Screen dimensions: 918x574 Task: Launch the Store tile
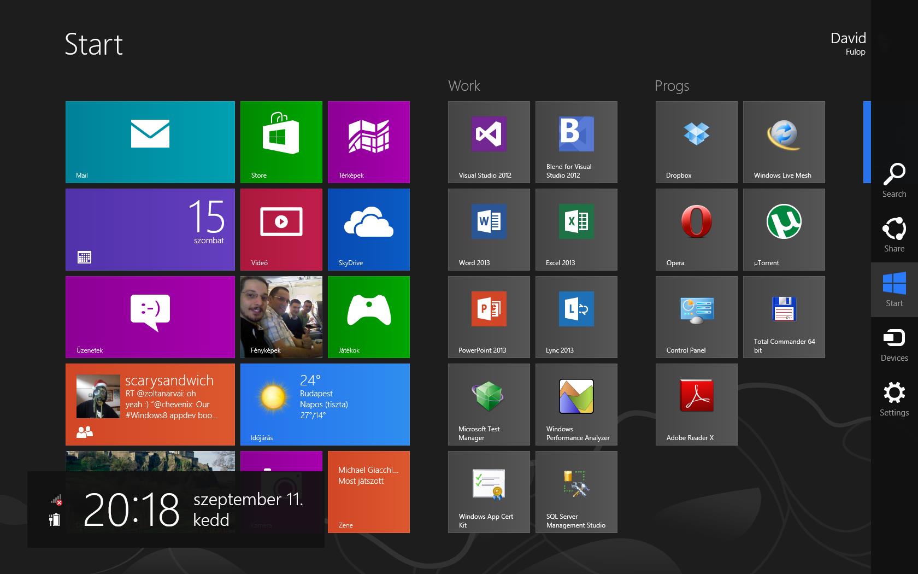click(281, 142)
